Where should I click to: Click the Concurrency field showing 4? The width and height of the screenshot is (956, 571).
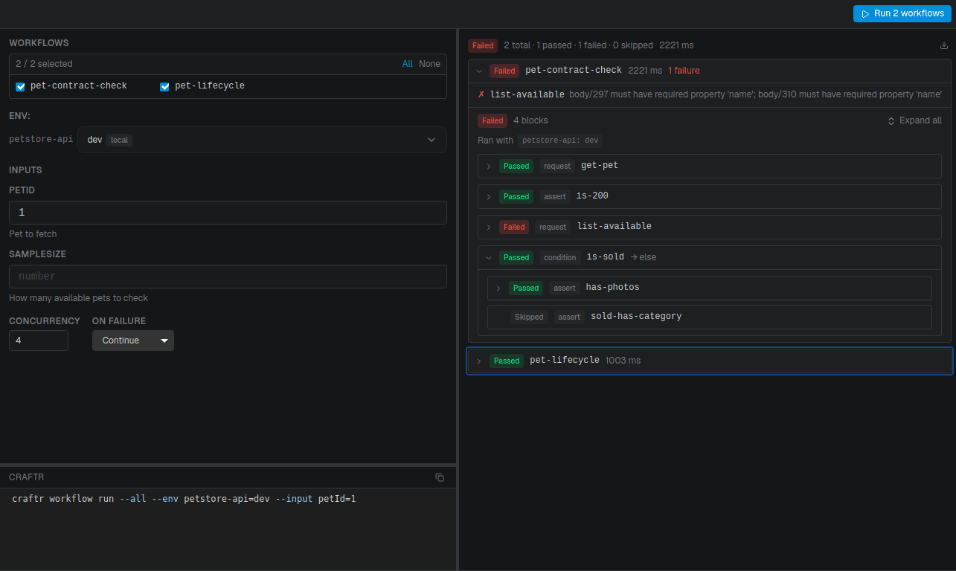[x=39, y=341]
